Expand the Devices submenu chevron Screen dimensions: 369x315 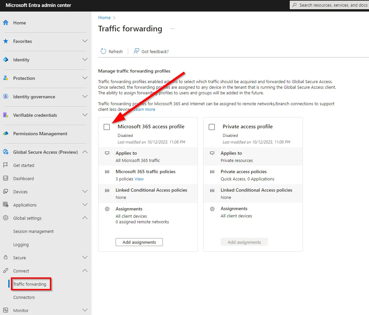pyautogui.click(x=85, y=191)
